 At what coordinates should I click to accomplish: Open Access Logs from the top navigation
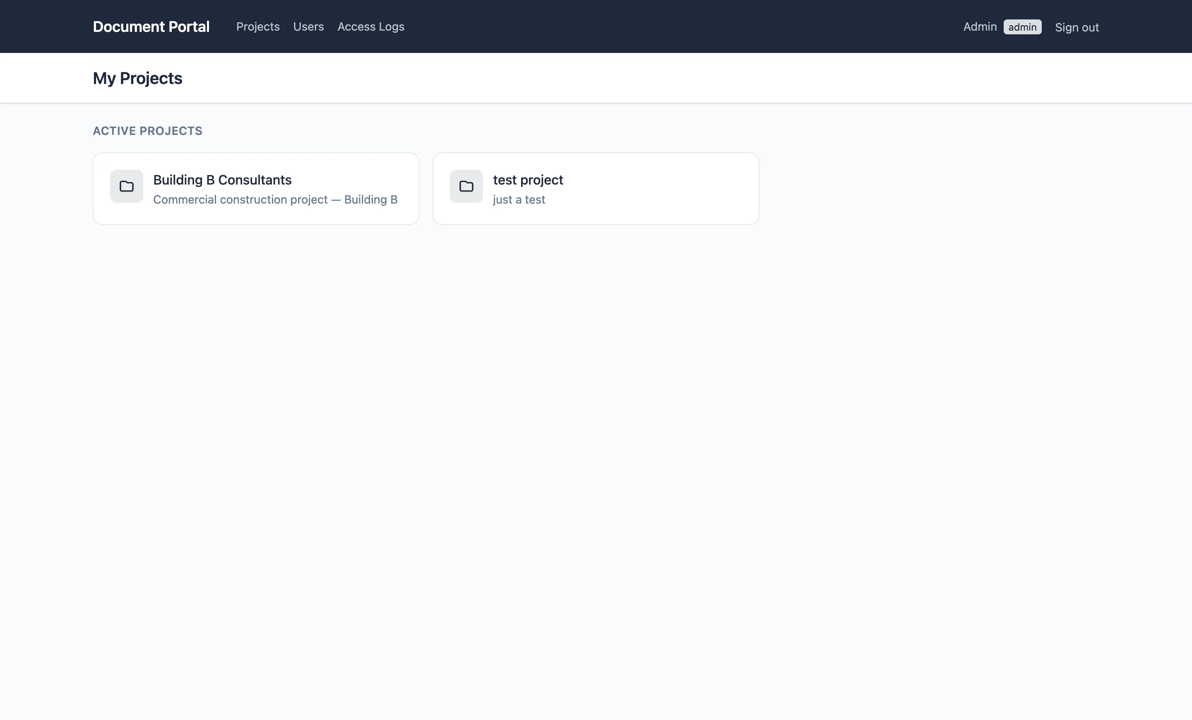[x=370, y=27]
